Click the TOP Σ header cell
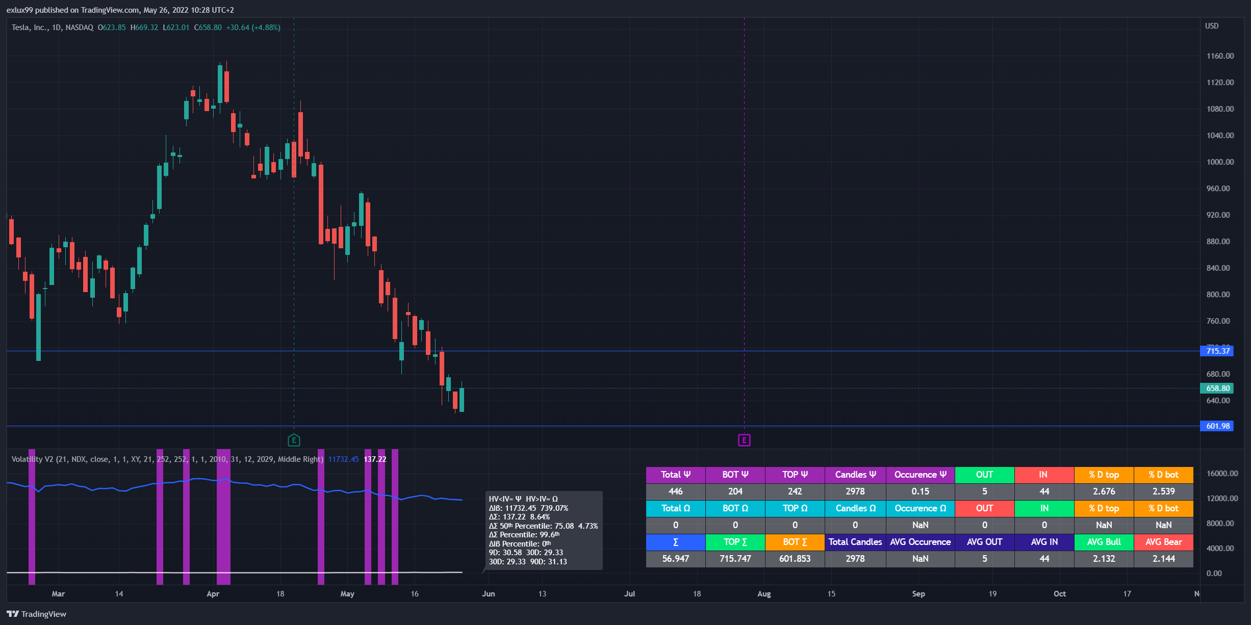Viewport: 1251px width, 625px height. pos(735,542)
